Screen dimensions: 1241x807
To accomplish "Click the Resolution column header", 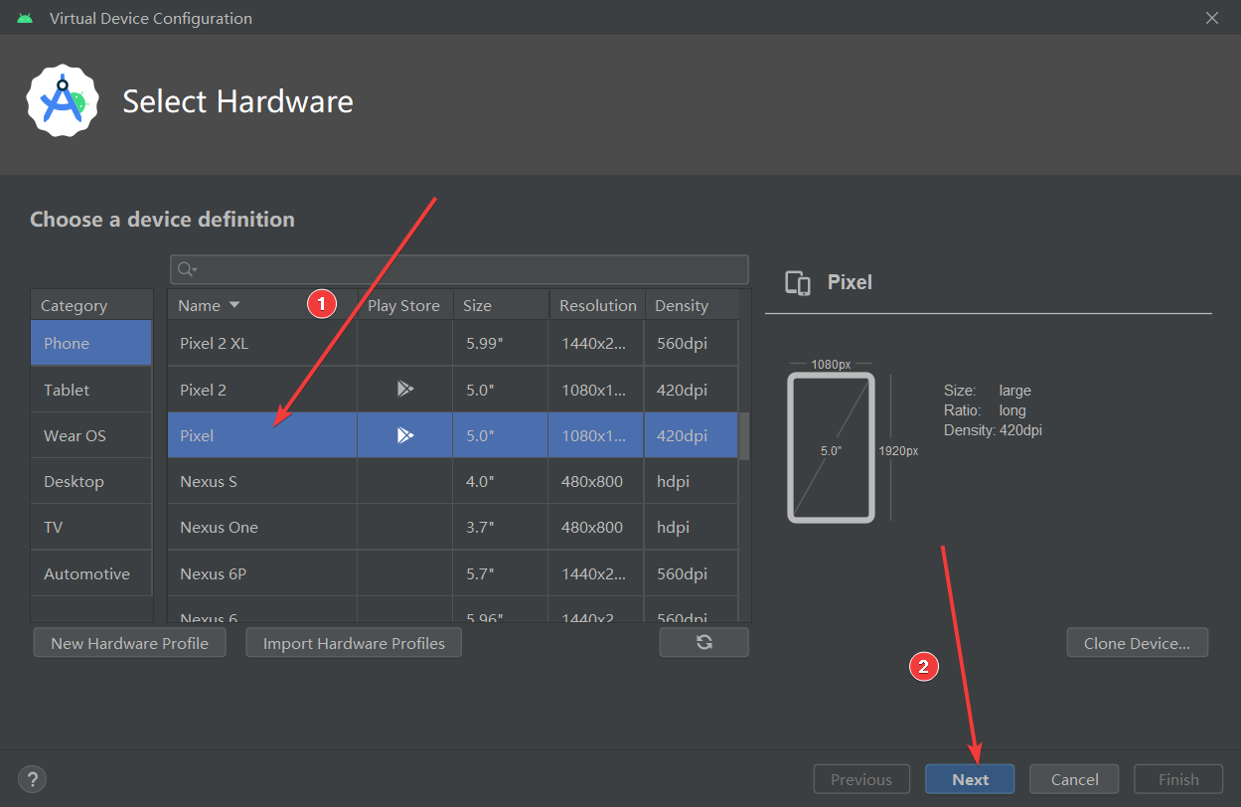I will [x=597, y=305].
